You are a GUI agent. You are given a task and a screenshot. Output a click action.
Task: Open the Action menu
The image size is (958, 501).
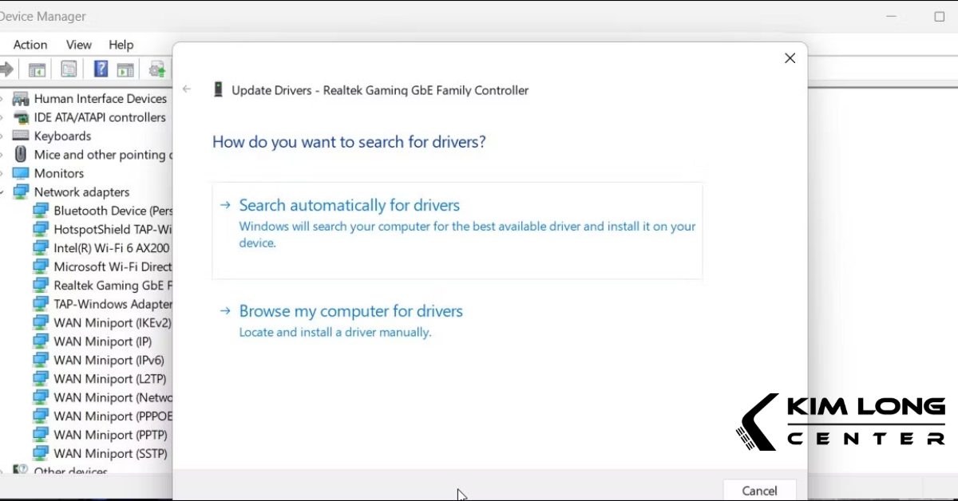tap(30, 45)
